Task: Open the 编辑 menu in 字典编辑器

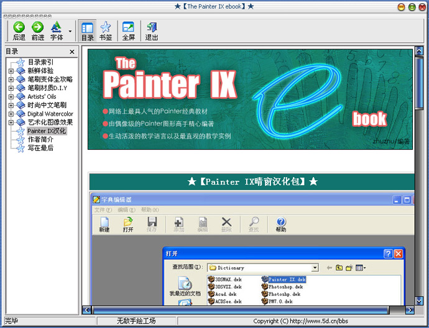Action: pyautogui.click(x=126, y=210)
